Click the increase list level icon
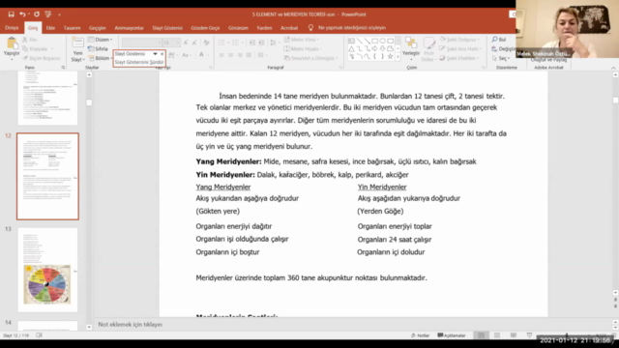The width and height of the screenshot is (619, 348). click(x=261, y=43)
